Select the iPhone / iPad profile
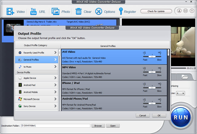 (x=114, y=88)
